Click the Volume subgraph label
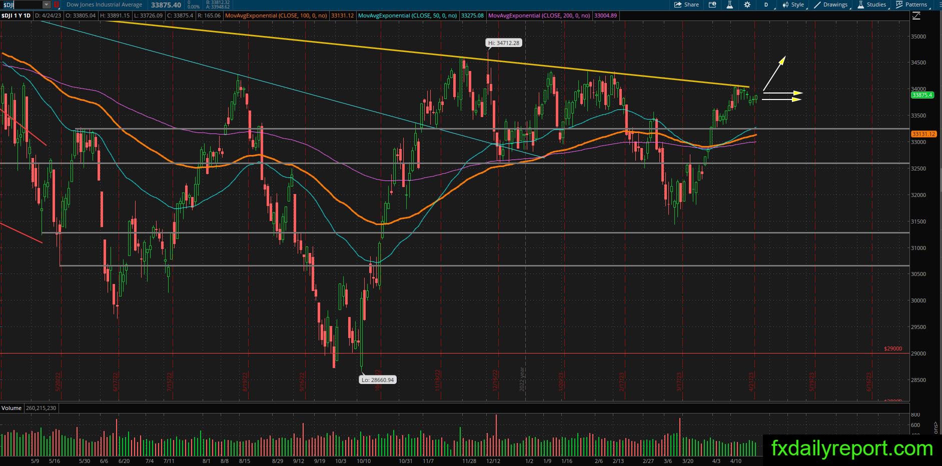Viewport: 942px width, 466px height. point(12,408)
